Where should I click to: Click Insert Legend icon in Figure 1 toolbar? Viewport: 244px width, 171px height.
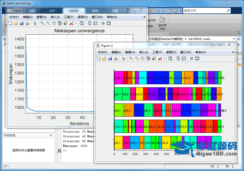[x=95, y=23]
